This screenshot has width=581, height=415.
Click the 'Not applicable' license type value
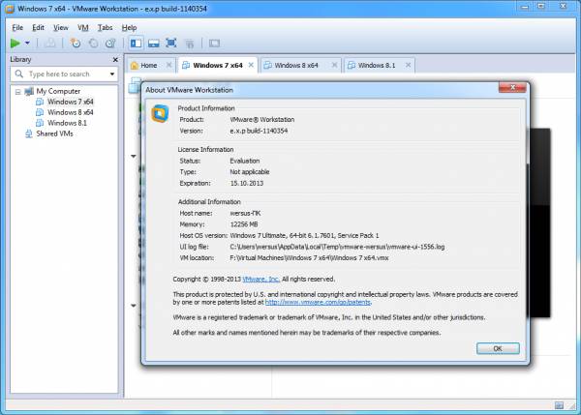point(250,172)
